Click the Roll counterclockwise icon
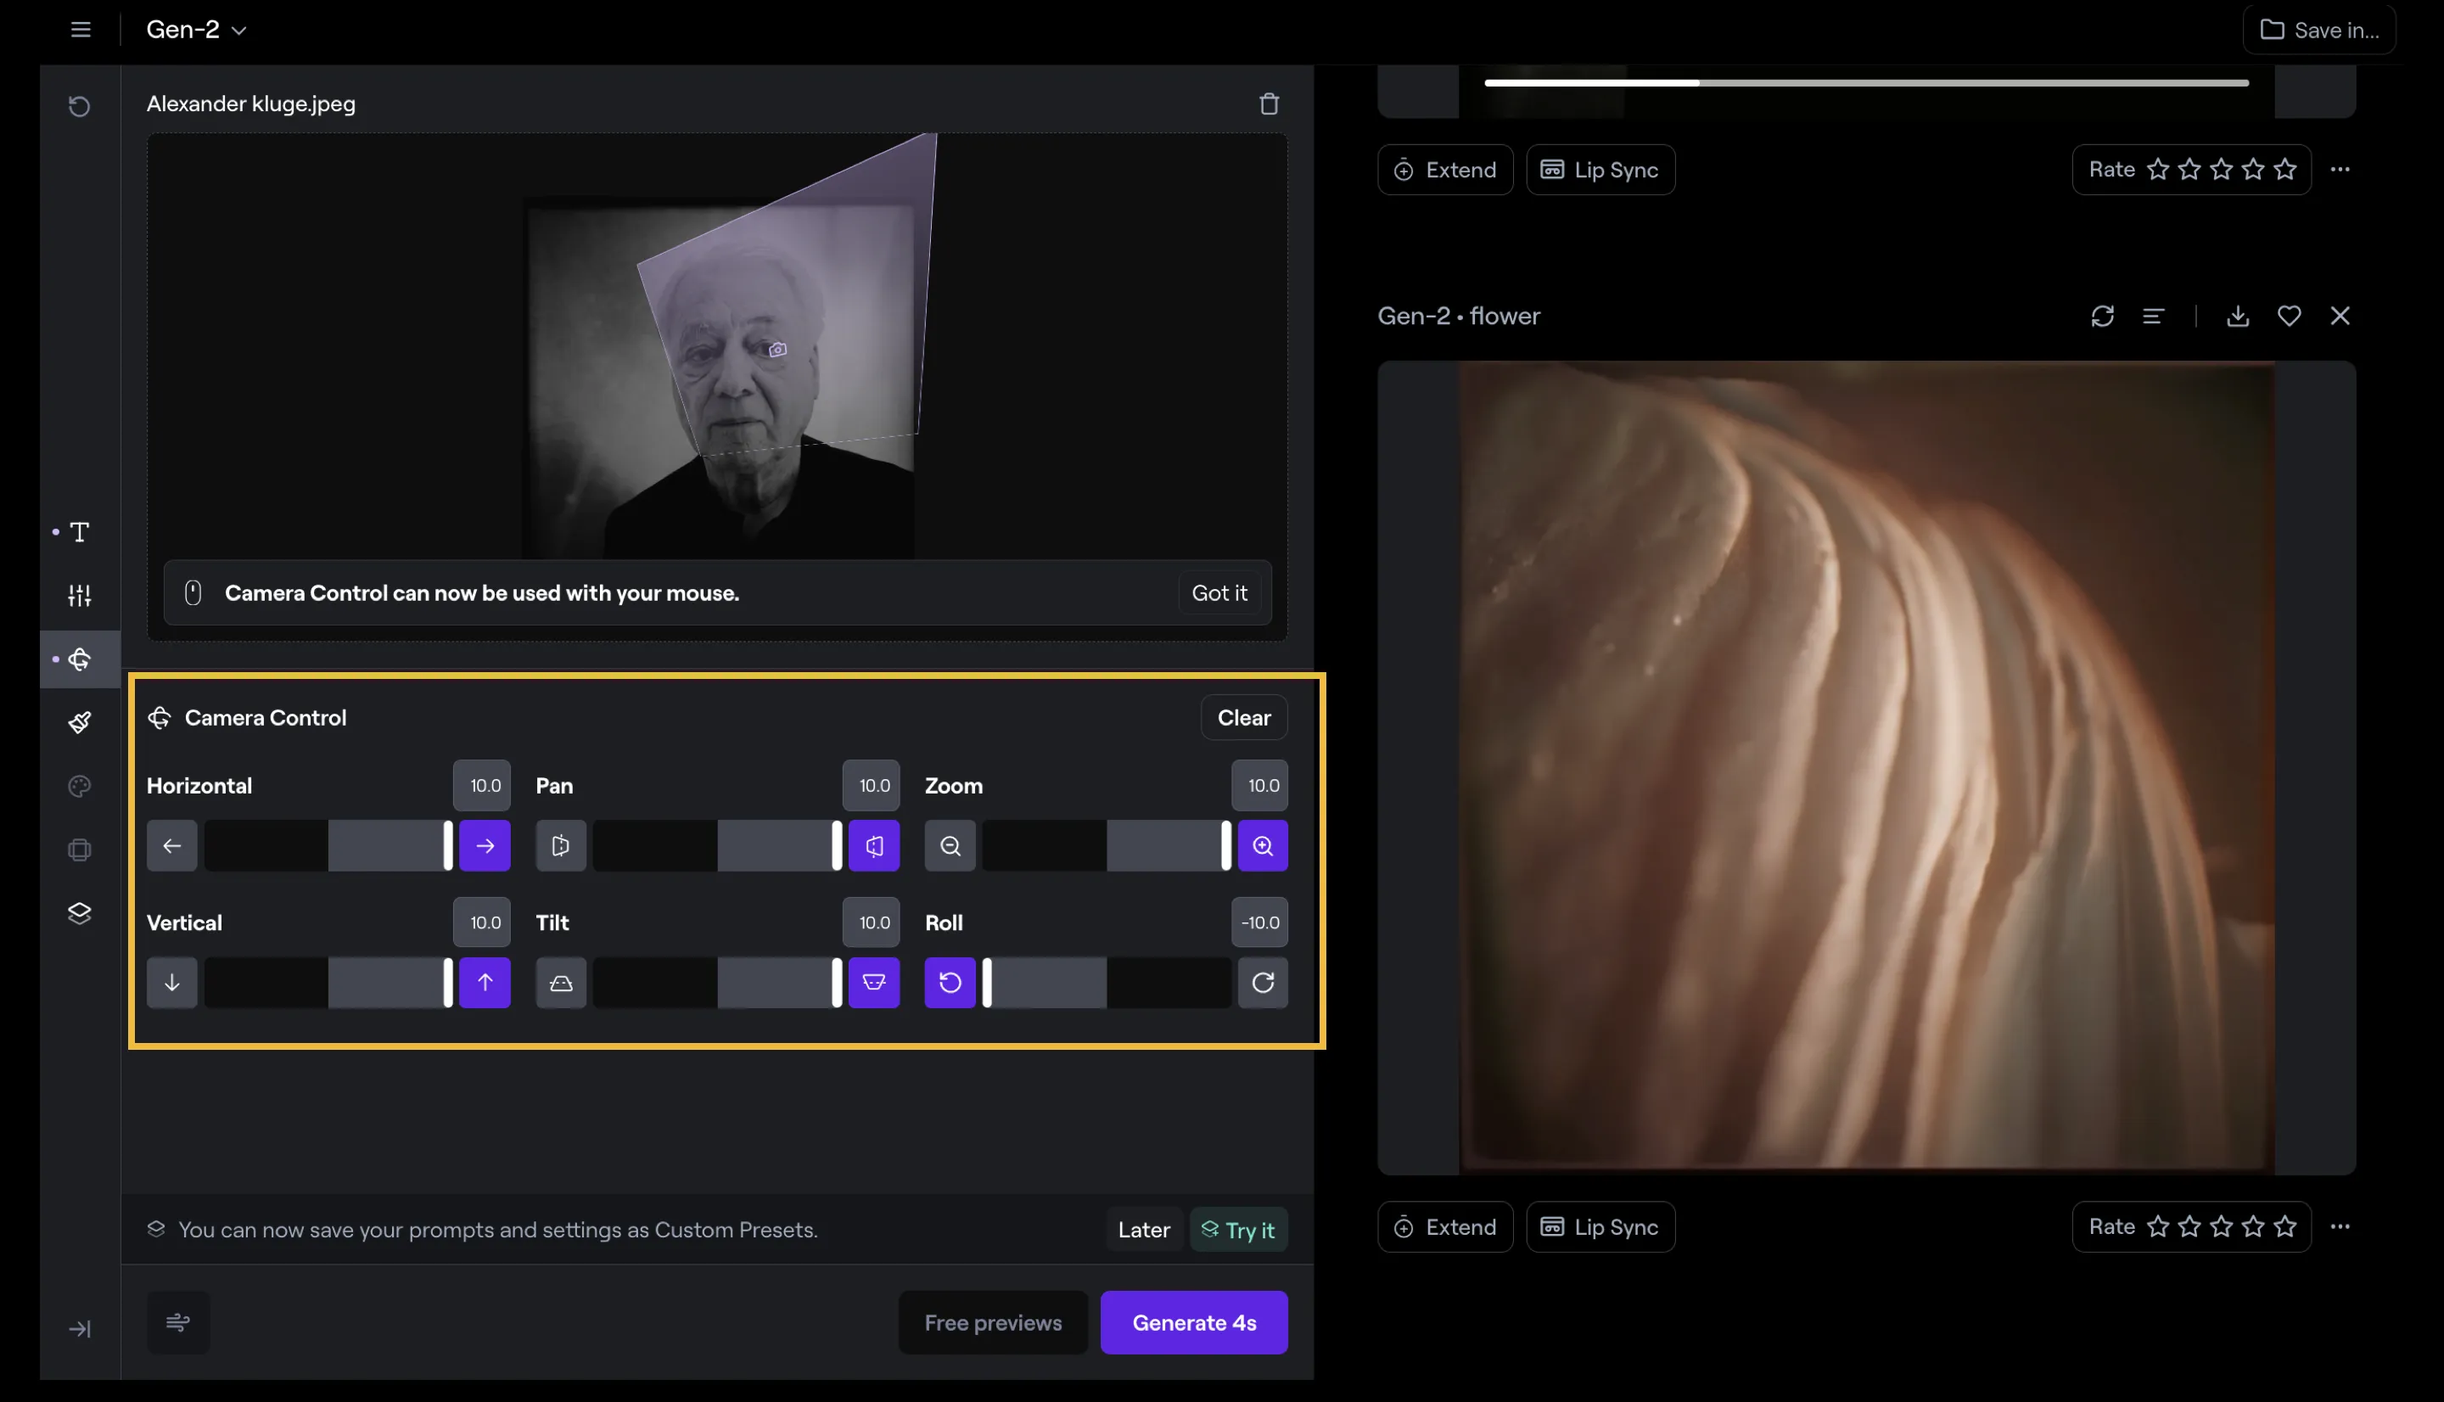 950,982
